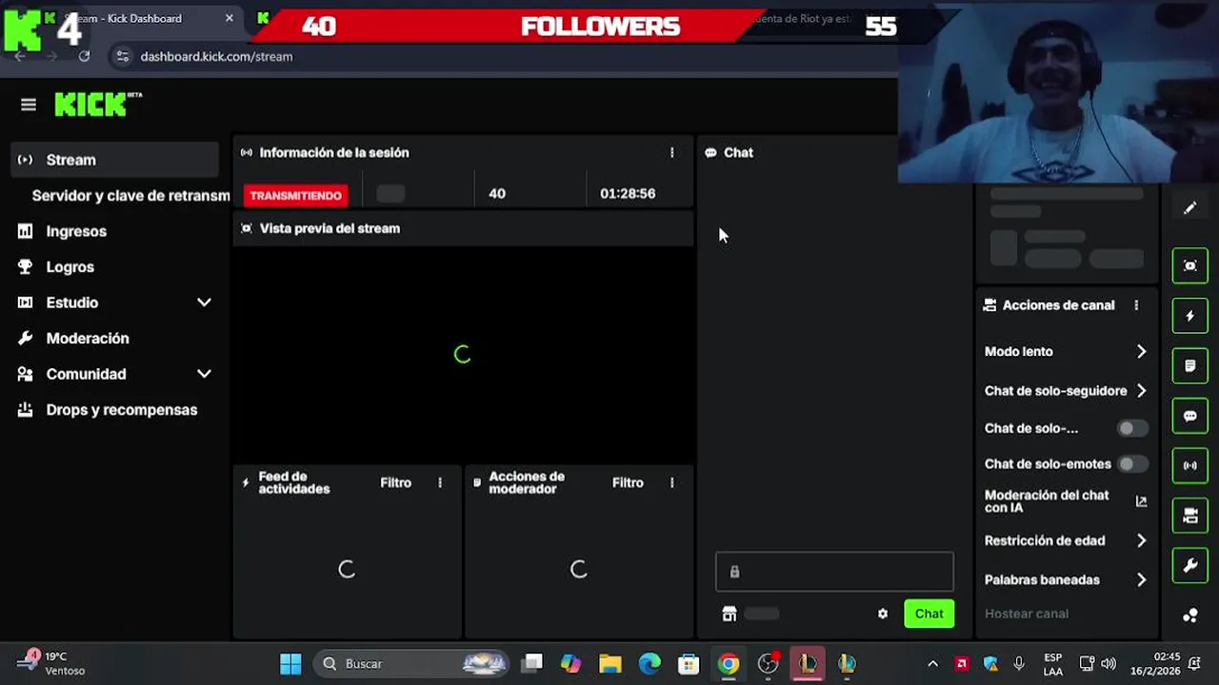
Task: Click the stream preview video area
Action: pos(463,354)
